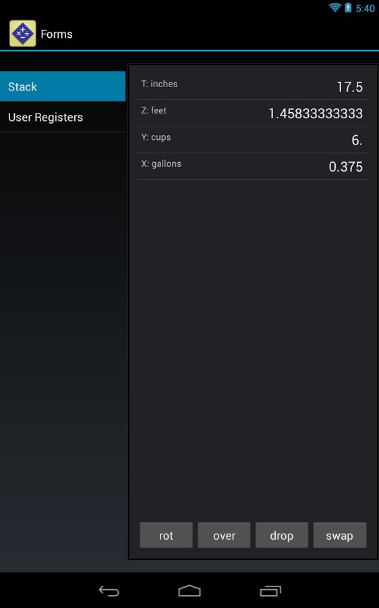
Task: Tap the drop button
Action: pos(282,535)
